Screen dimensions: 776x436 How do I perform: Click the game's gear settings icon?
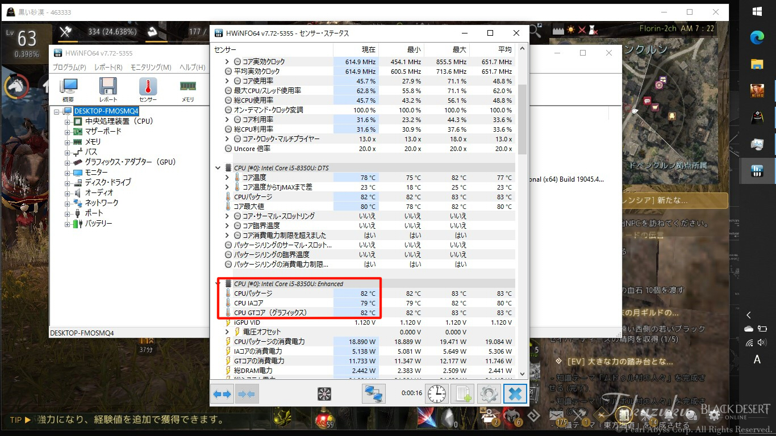(715, 415)
